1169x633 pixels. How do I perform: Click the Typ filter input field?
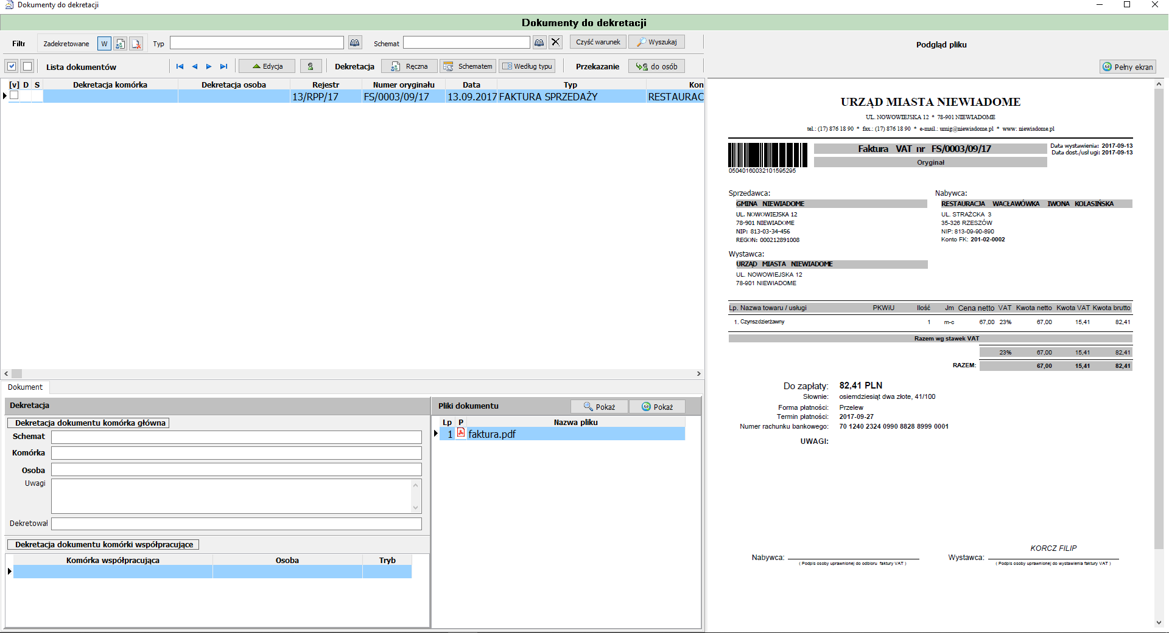pyautogui.click(x=257, y=43)
